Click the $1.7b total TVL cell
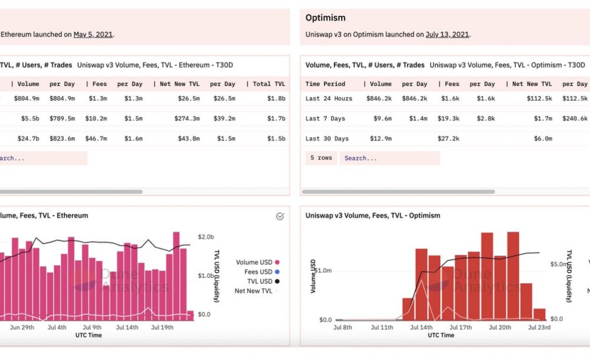 tap(276, 119)
